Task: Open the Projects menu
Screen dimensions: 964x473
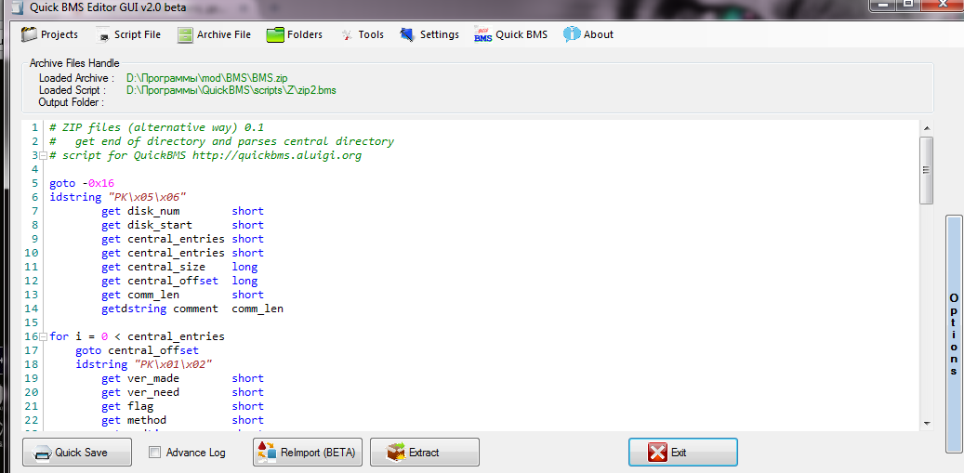Action: click(50, 34)
